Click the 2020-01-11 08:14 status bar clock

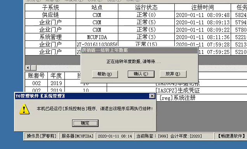[x=115, y=136]
